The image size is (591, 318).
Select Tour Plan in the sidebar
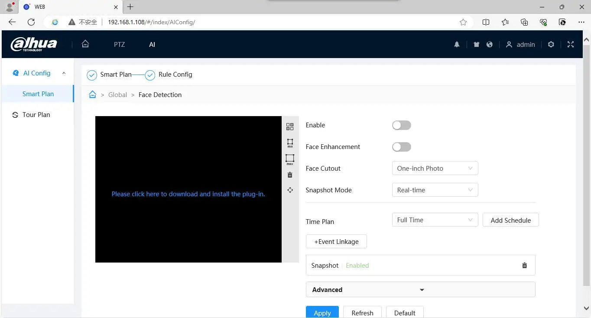pos(36,115)
